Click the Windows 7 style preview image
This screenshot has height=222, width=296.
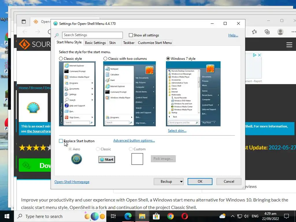193,94
